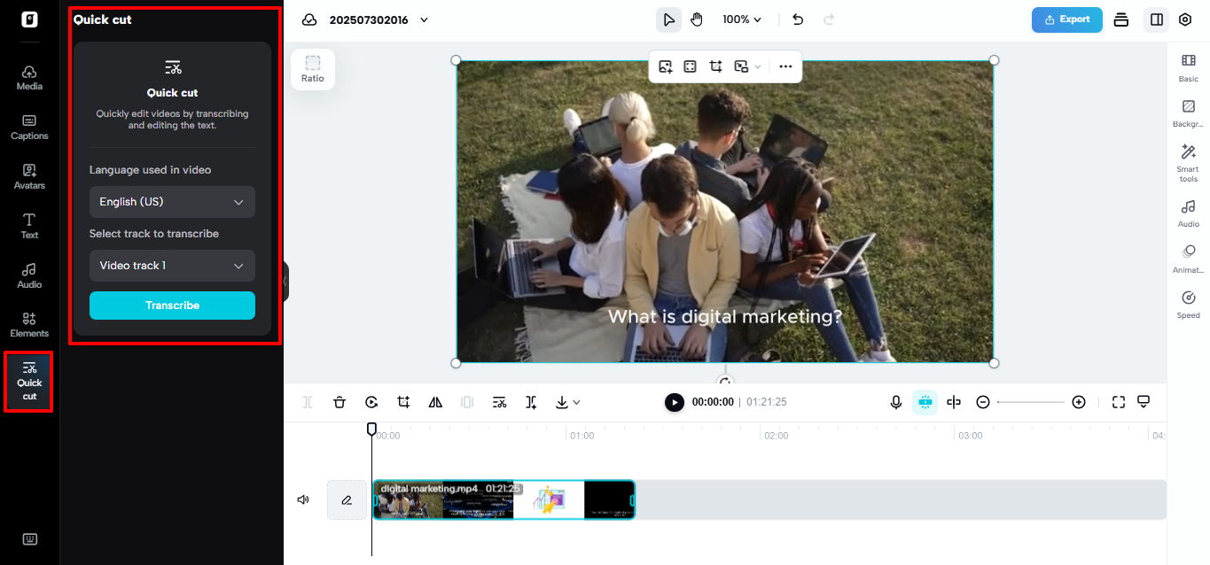Toggle the right panel layout view
The width and height of the screenshot is (1210, 565).
coord(1155,19)
